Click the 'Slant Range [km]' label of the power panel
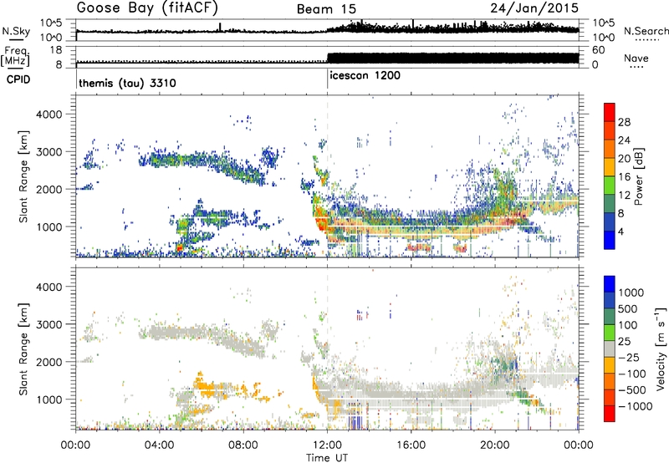 pos(23,177)
